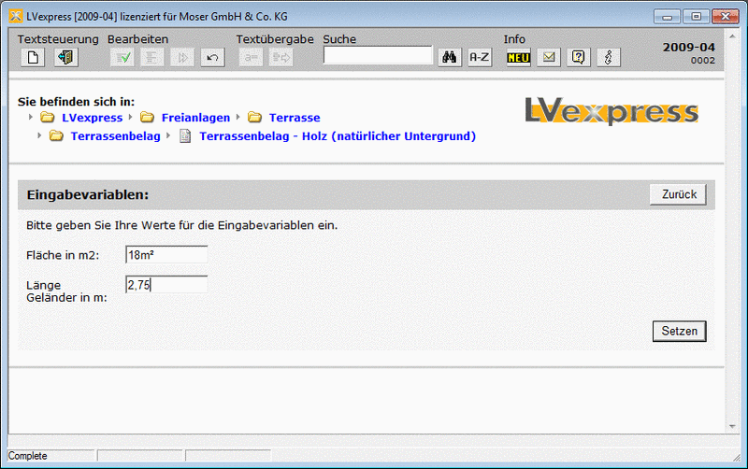
Task: Go to the Terrasse breadcrumb link
Action: [x=295, y=118]
